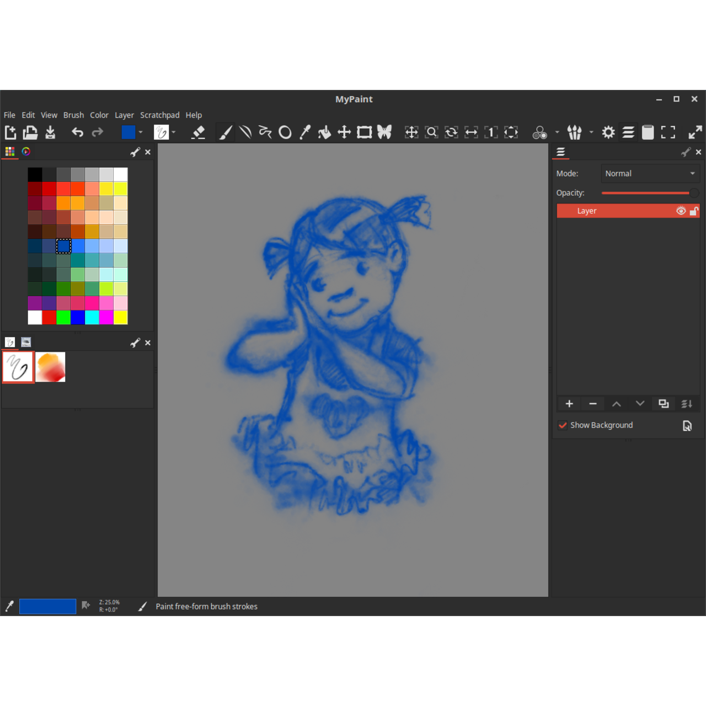The width and height of the screenshot is (706, 706).
Task: Duplicate the current layer
Action: pyautogui.click(x=664, y=404)
